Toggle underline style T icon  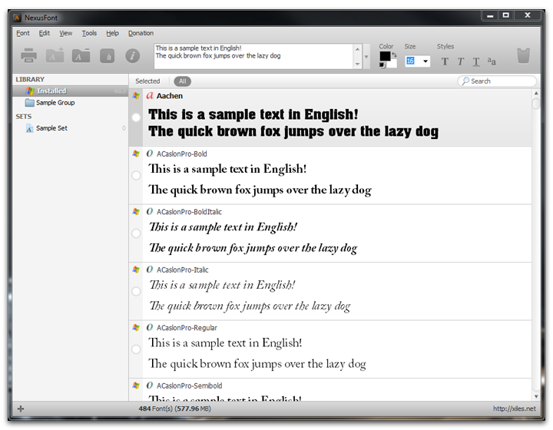(x=476, y=61)
